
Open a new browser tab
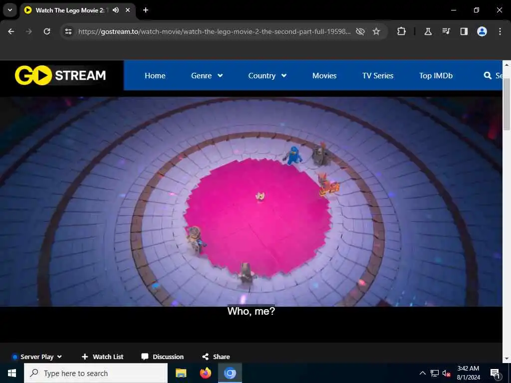pos(146,10)
